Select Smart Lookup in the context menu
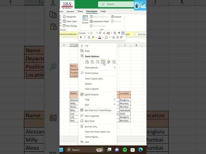This screenshot has height=154, width=206. click(x=98, y=73)
